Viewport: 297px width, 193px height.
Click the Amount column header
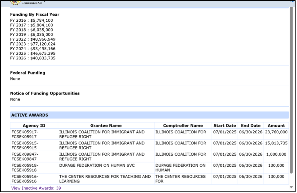click(x=276, y=126)
